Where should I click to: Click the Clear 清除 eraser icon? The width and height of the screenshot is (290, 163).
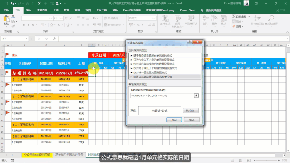234,26
